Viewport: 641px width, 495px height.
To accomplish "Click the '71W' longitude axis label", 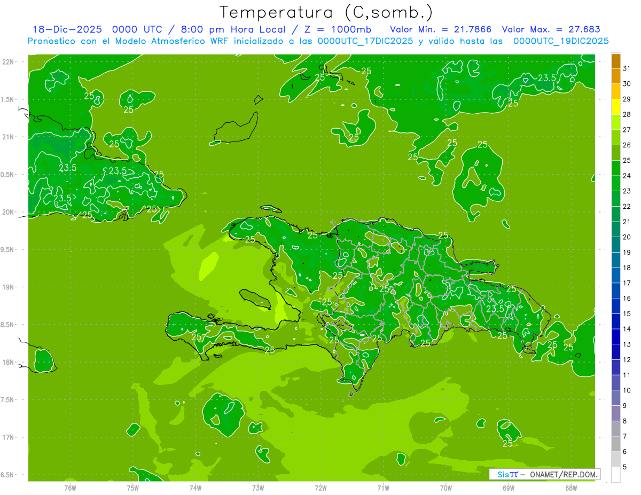I will pos(383,488).
